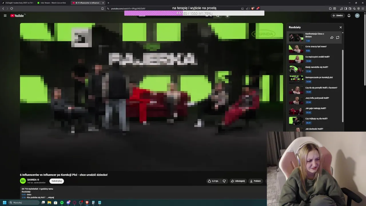Click the youtube.com URL address field

(x=128, y=9)
